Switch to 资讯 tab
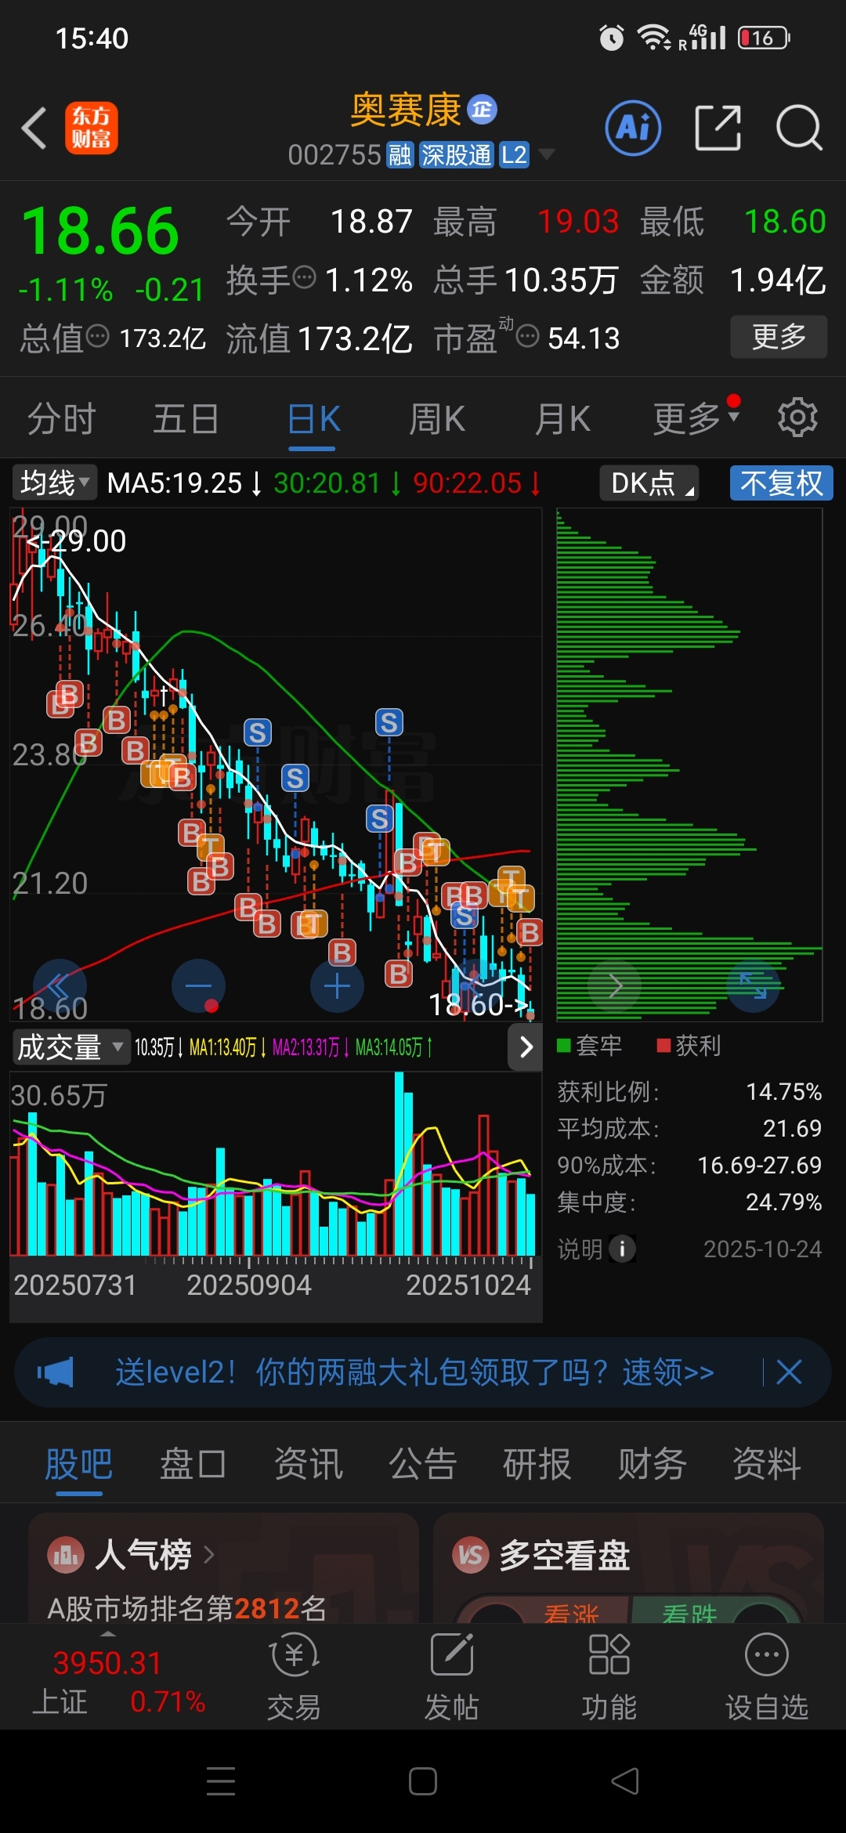 [x=308, y=1464]
